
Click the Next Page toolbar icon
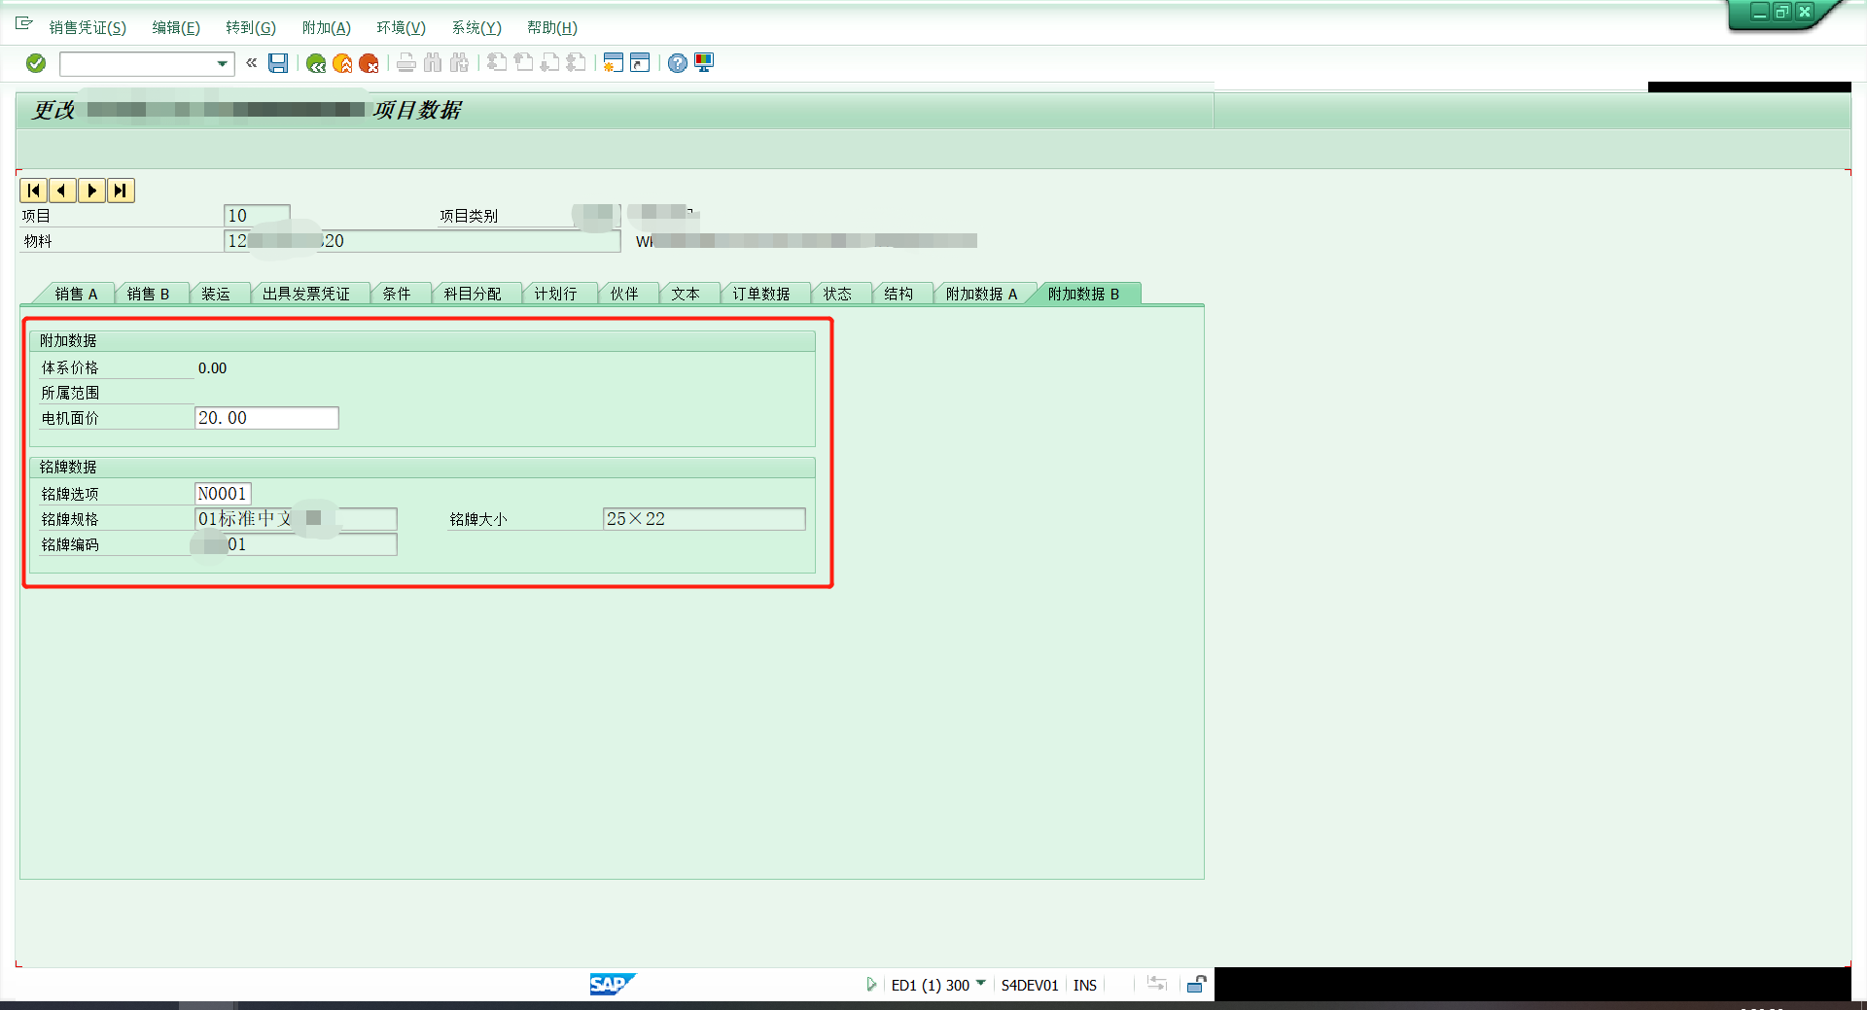pyautogui.click(x=549, y=63)
